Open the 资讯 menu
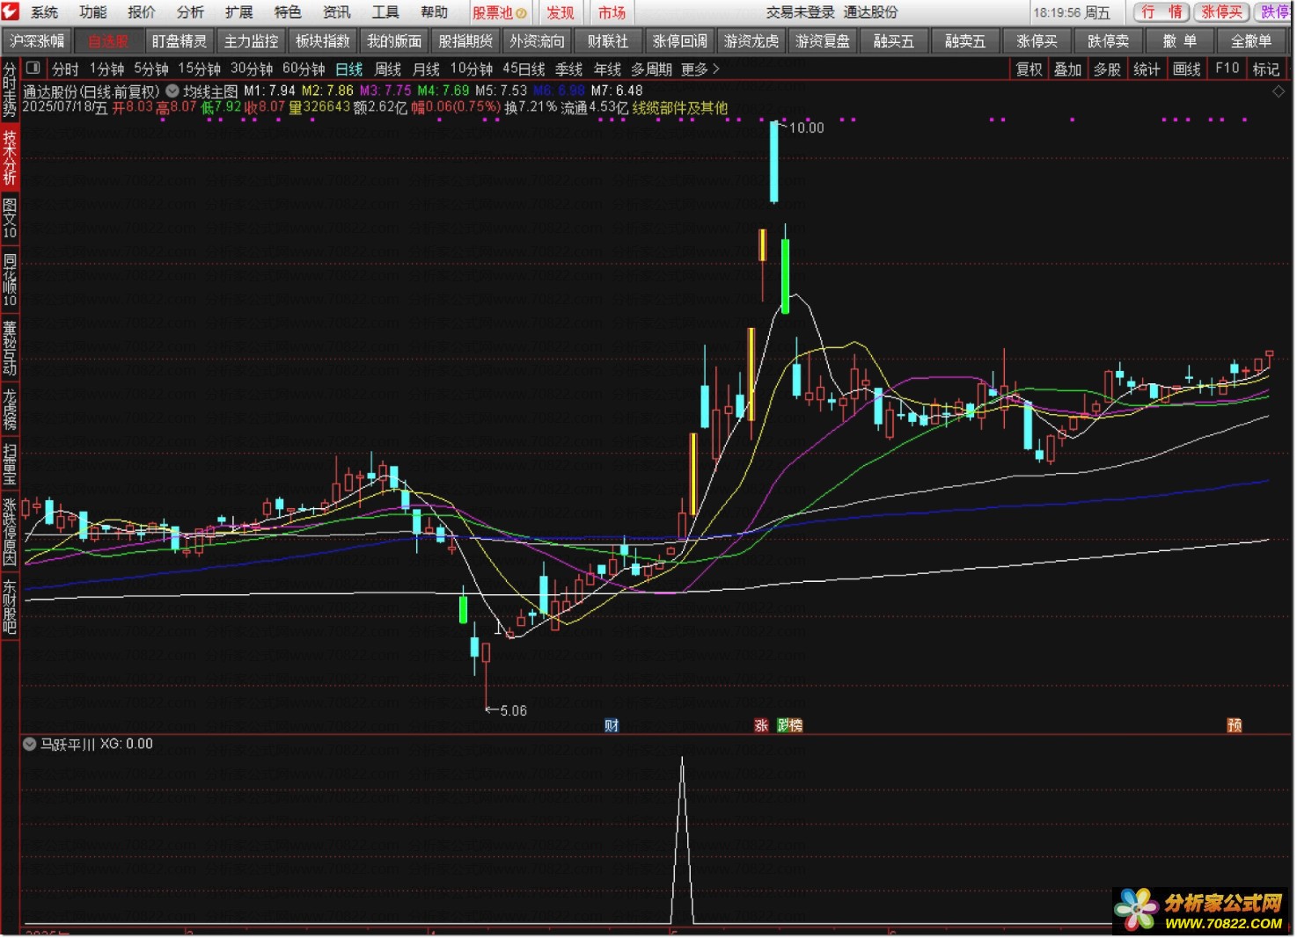 [336, 12]
